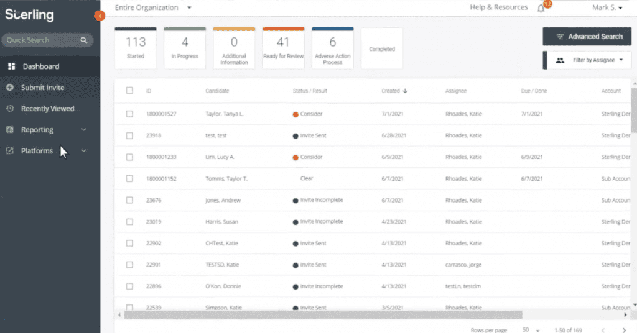Click the Submit Invite plus icon
This screenshot has width=637, height=333.
tap(10, 88)
